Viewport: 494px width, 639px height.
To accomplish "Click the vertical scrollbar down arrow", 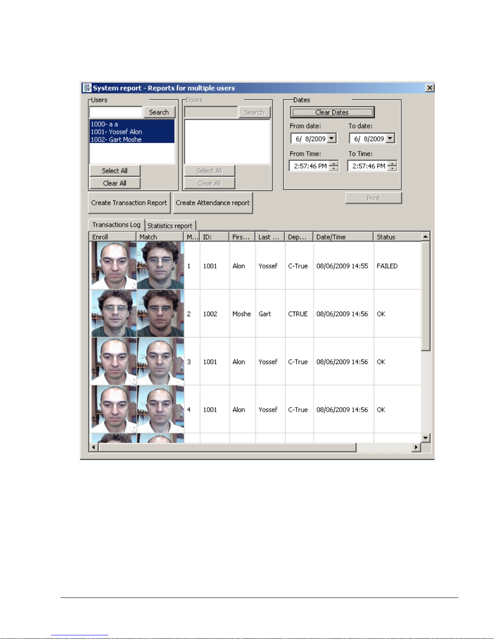I will (425, 438).
